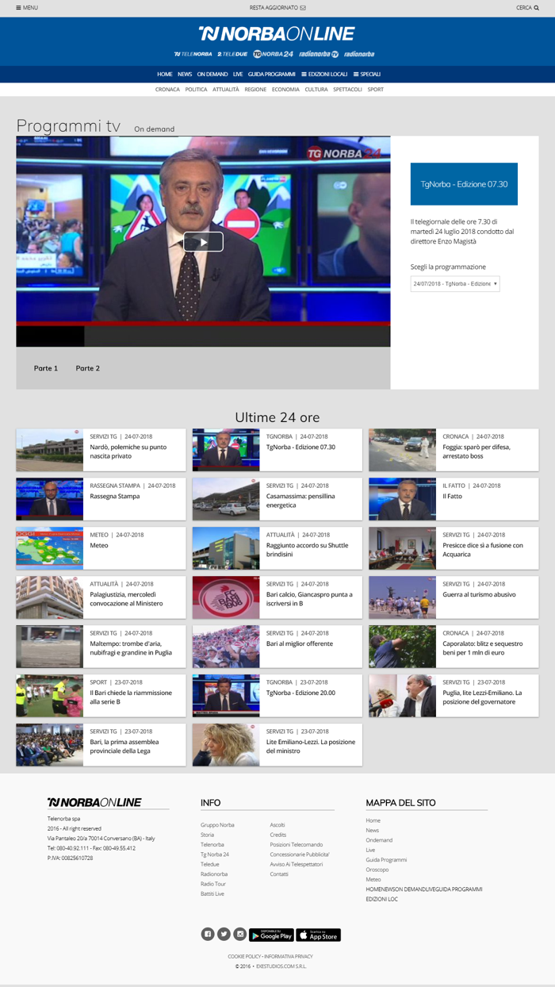Open the Radionorba TV channel logo
Image resolution: width=555 pixels, height=987 pixels.
point(318,54)
